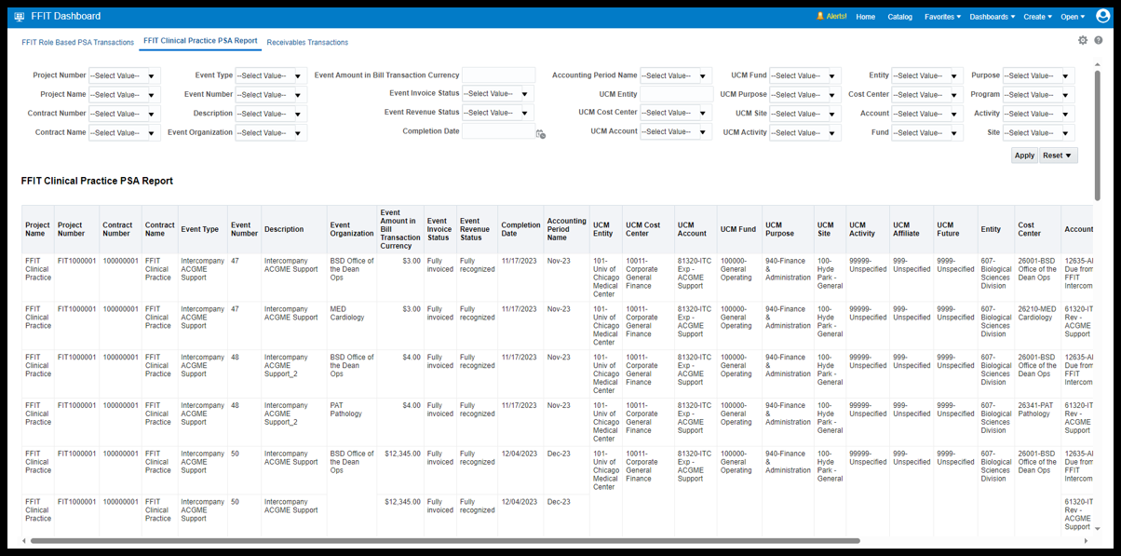Expand the Contract Number dropdown
Screen dimensions: 1121x556
(x=125, y=114)
